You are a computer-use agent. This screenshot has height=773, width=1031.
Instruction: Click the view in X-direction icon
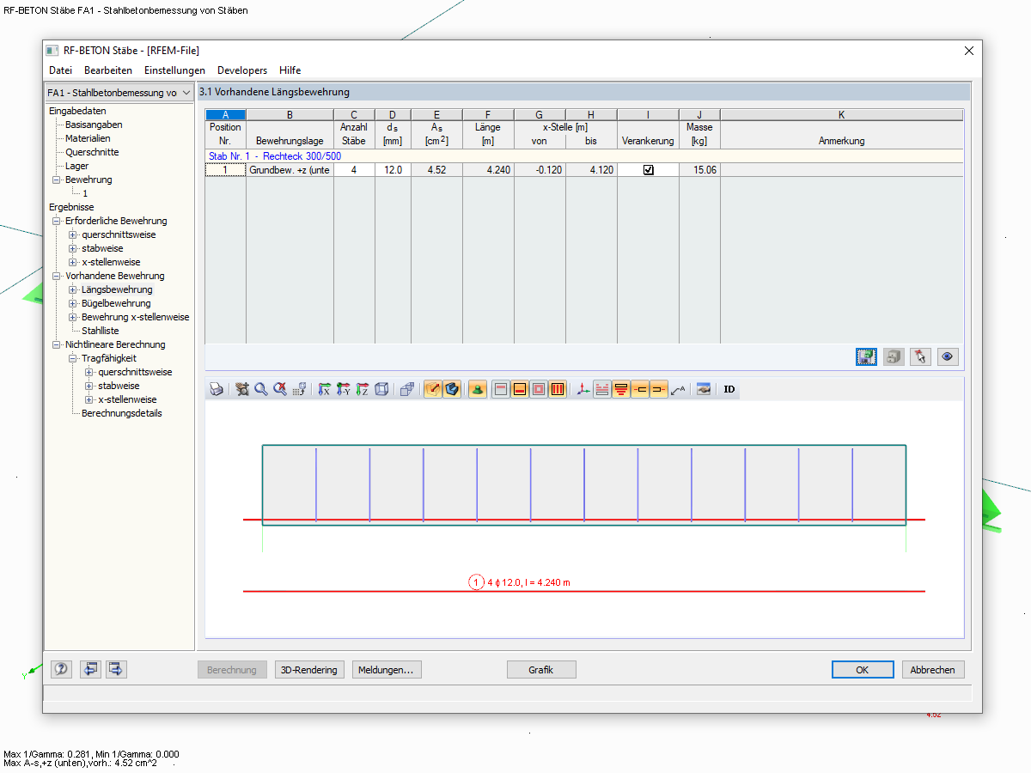pos(324,389)
